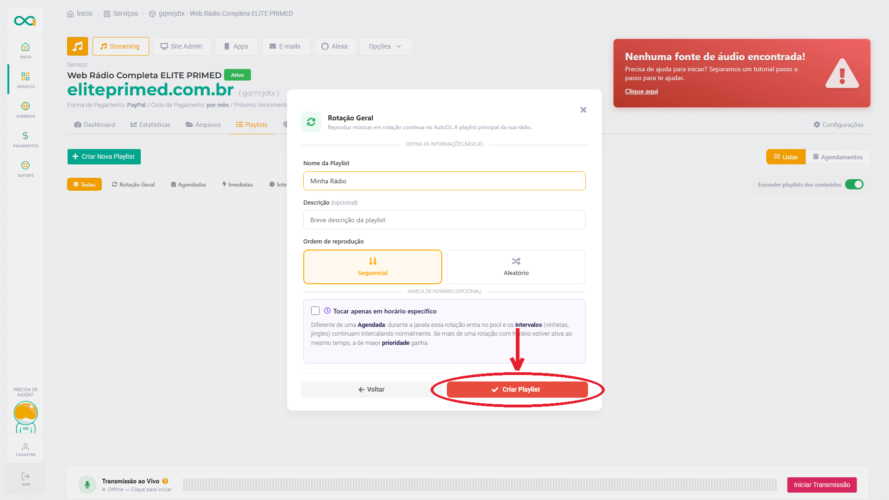Screen dimensions: 889x500
Task: Filter playlists by Todas
Action: [84, 184]
